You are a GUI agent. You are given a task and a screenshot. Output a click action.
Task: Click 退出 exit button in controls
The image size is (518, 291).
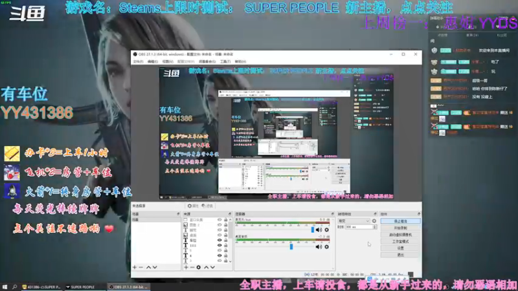point(400,255)
